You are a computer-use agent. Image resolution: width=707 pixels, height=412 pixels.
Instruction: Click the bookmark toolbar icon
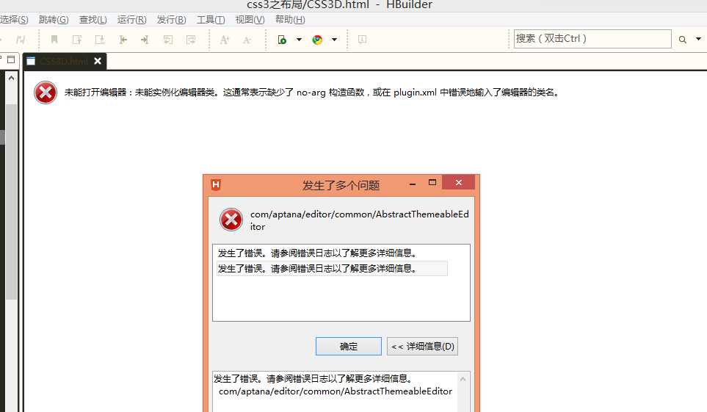click(x=54, y=40)
